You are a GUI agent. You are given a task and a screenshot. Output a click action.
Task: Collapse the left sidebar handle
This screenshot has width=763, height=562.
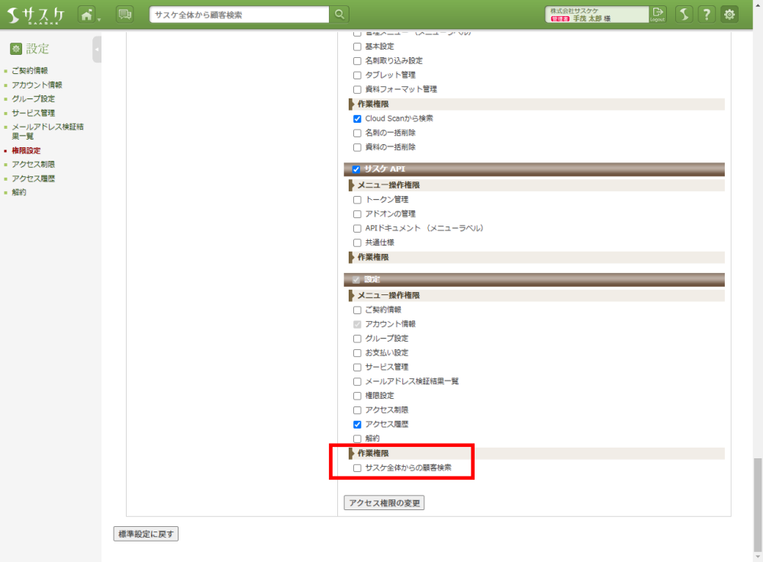[97, 49]
